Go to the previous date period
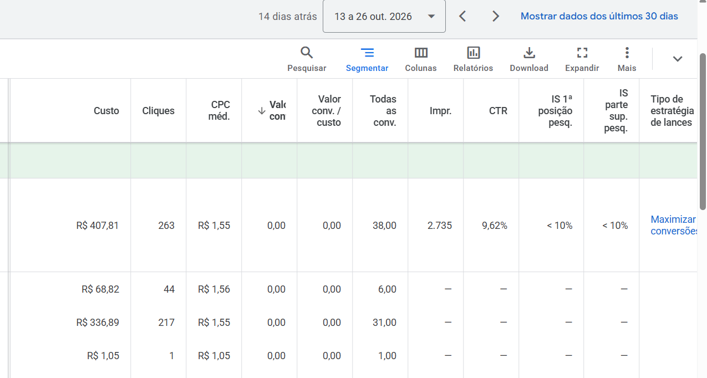 tap(462, 17)
